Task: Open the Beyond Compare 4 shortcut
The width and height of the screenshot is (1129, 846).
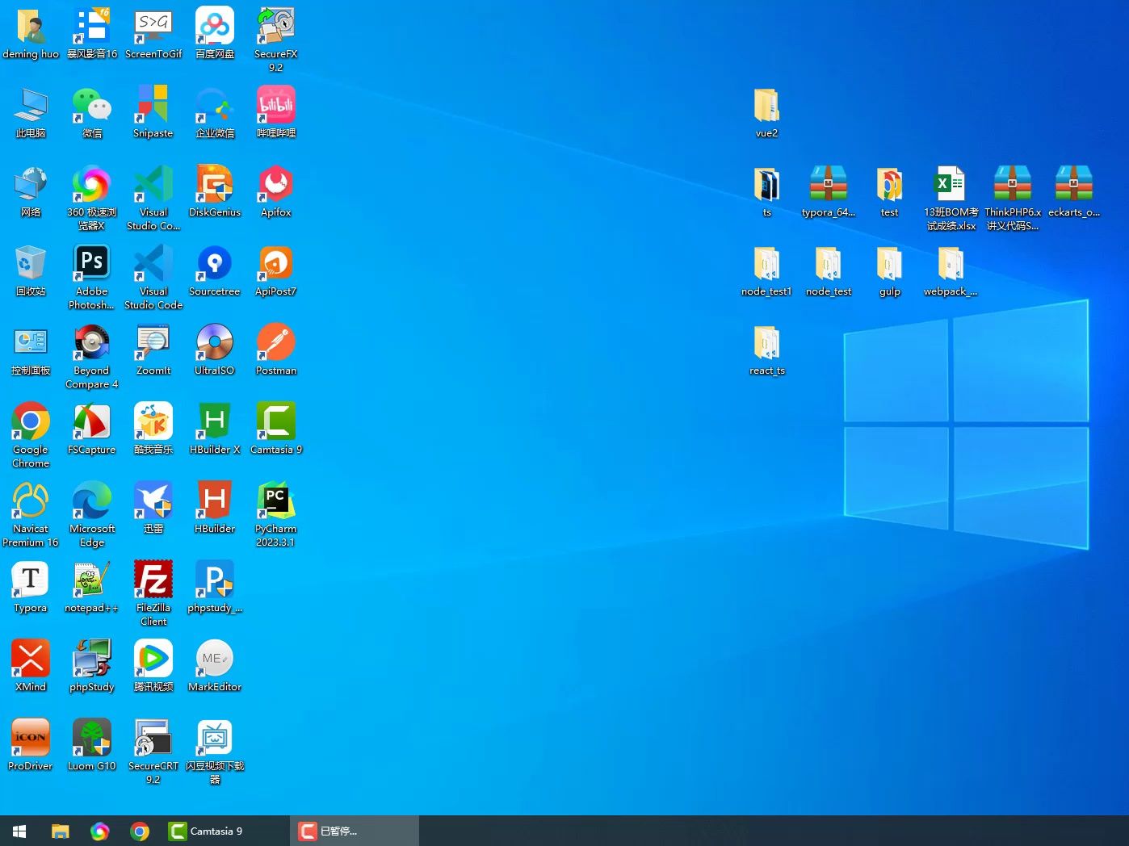Action: pos(92,357)
